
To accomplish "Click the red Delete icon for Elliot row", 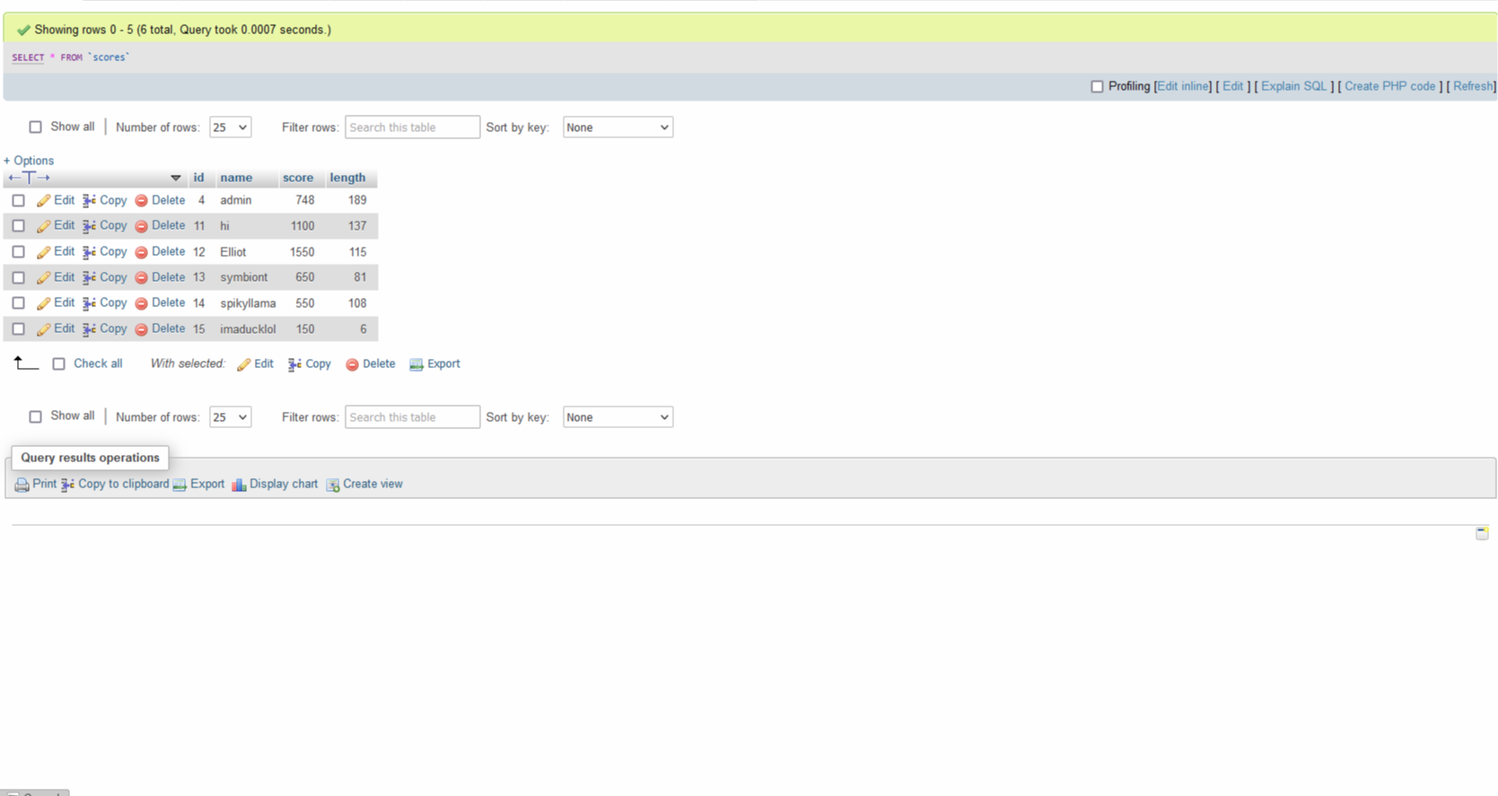I will pos(141,252).
